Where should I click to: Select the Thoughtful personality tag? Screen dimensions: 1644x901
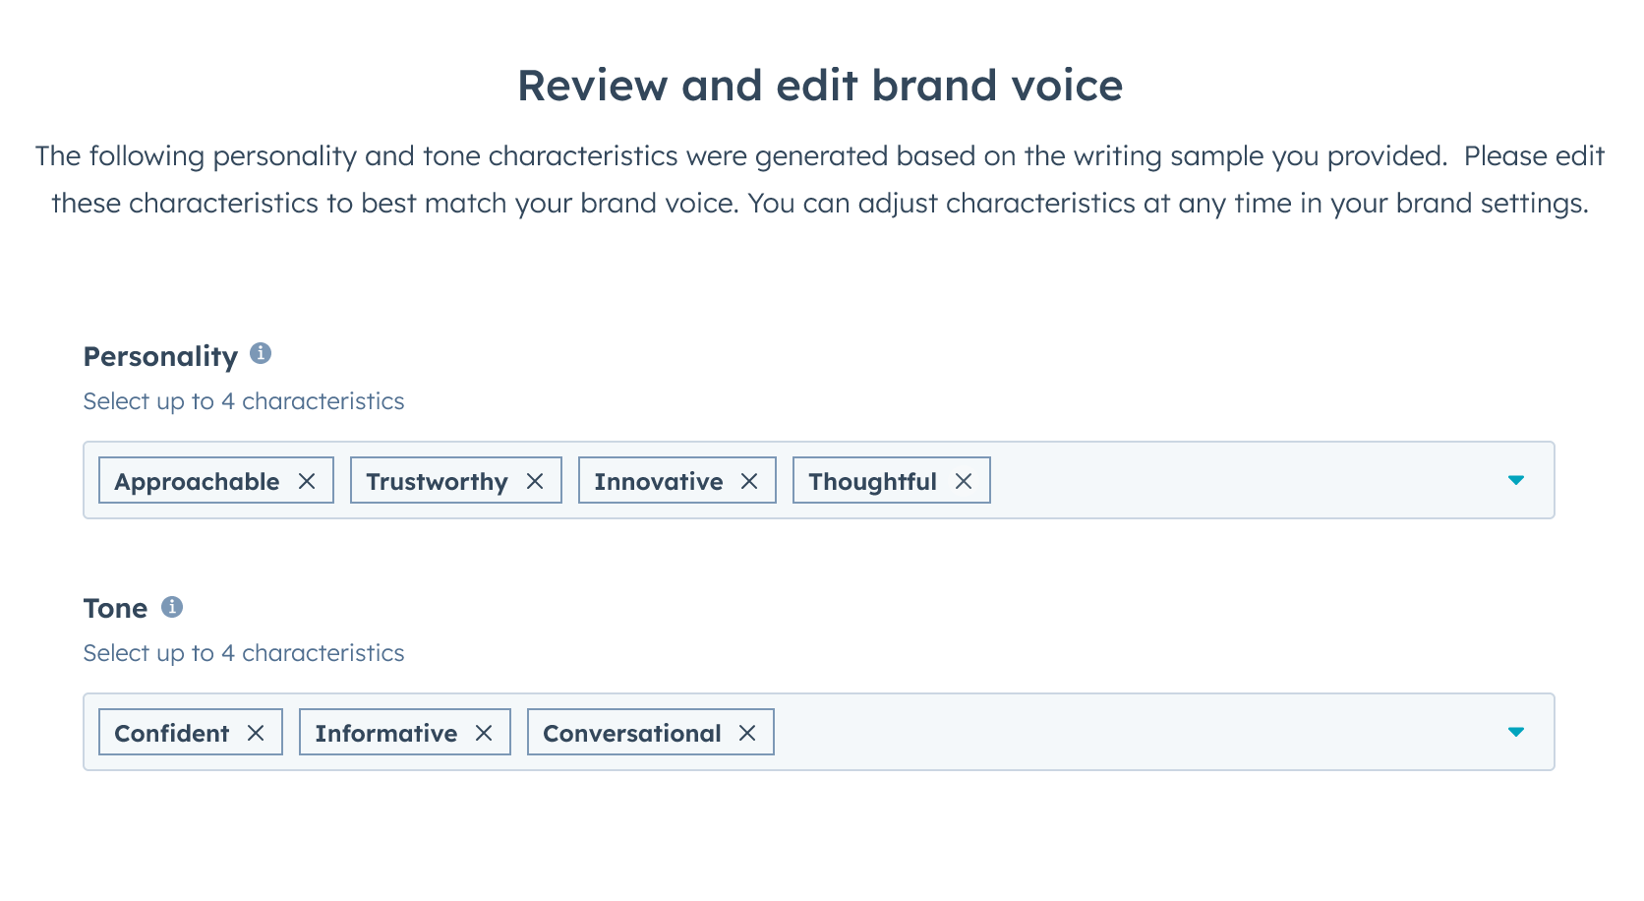coord(871,481)
